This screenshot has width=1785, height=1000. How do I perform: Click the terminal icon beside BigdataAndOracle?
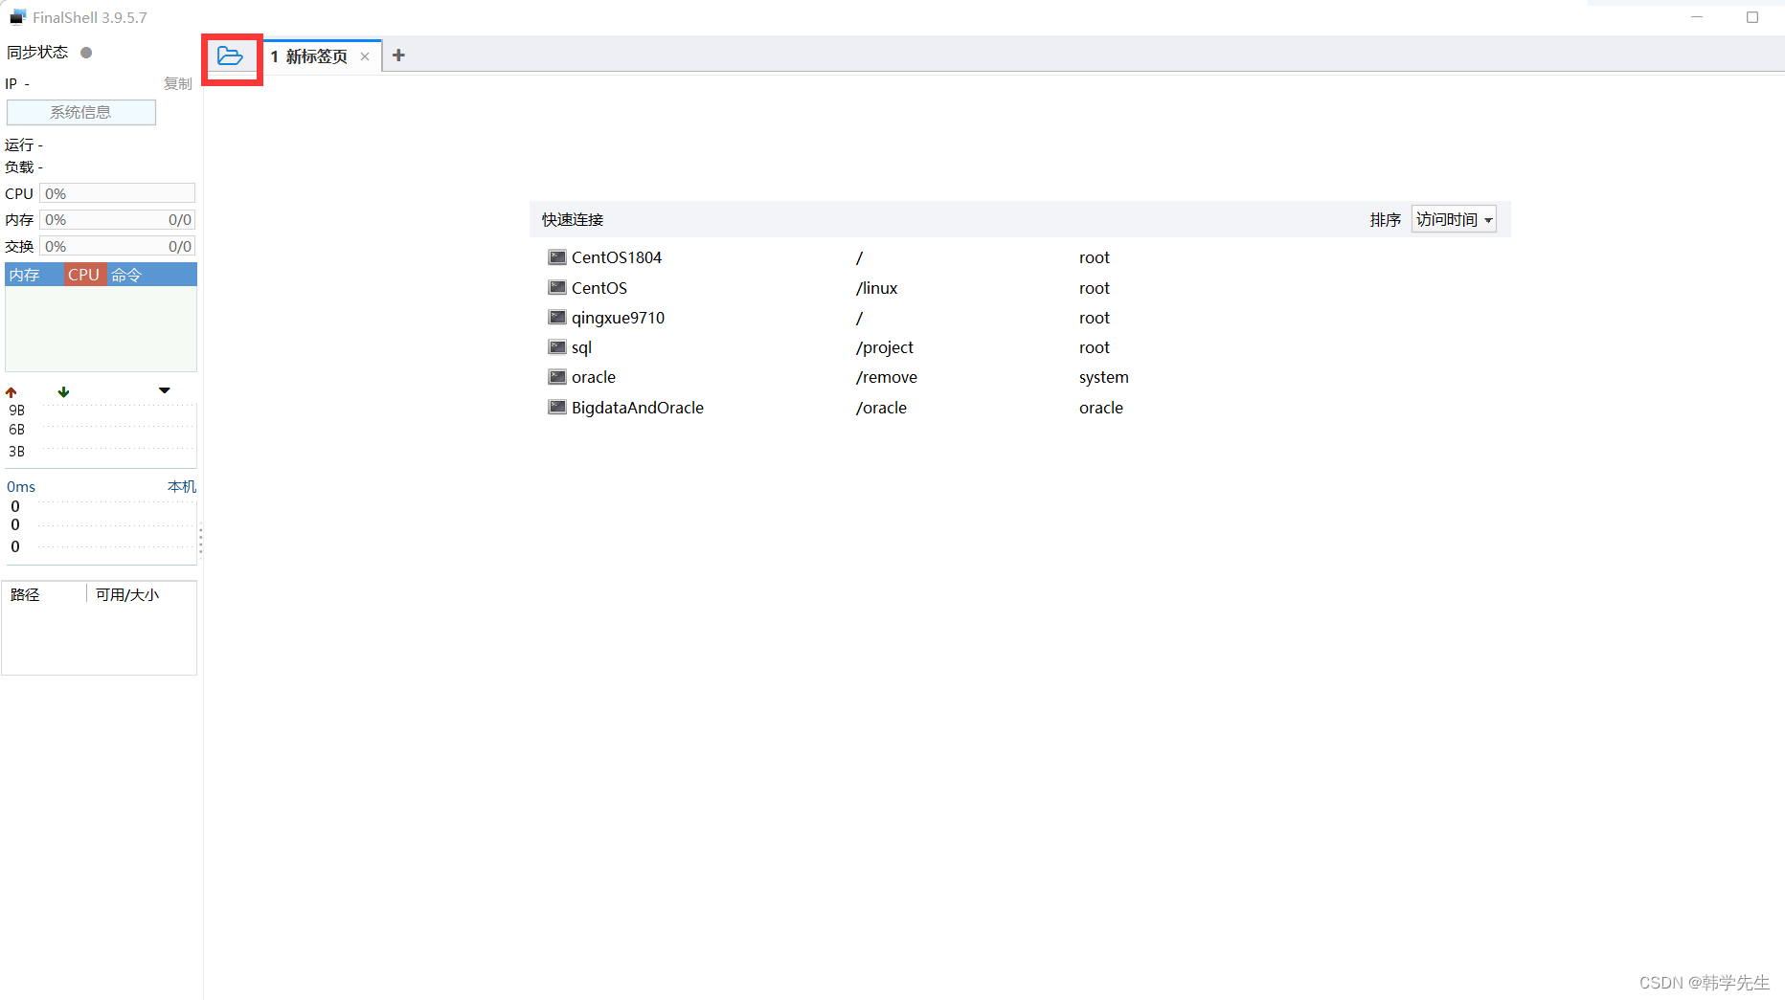click(556, 407)
